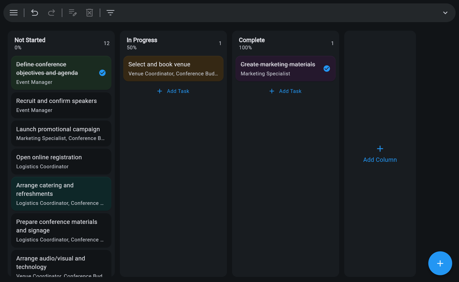The height and width of the screenshot is (282, 459).
Task: Click the Add Column plus icon
Action: [380, 149]
